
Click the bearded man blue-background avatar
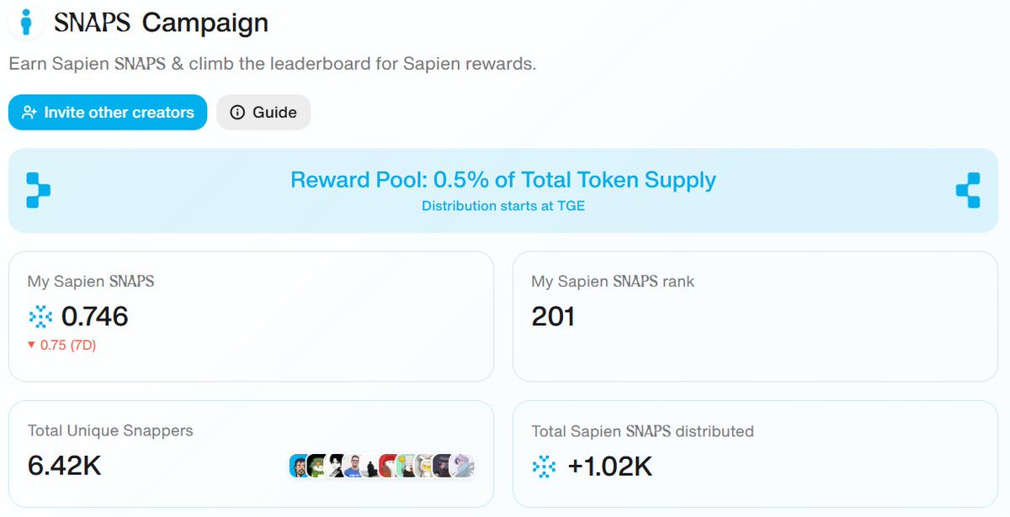pos(299,466)
